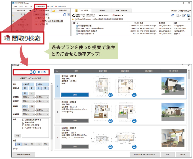Image resolution: width=193 pixels, height=159 pixels.
Task: Toggle the 2階以下 floor count filter
Action: click(28, 84)
